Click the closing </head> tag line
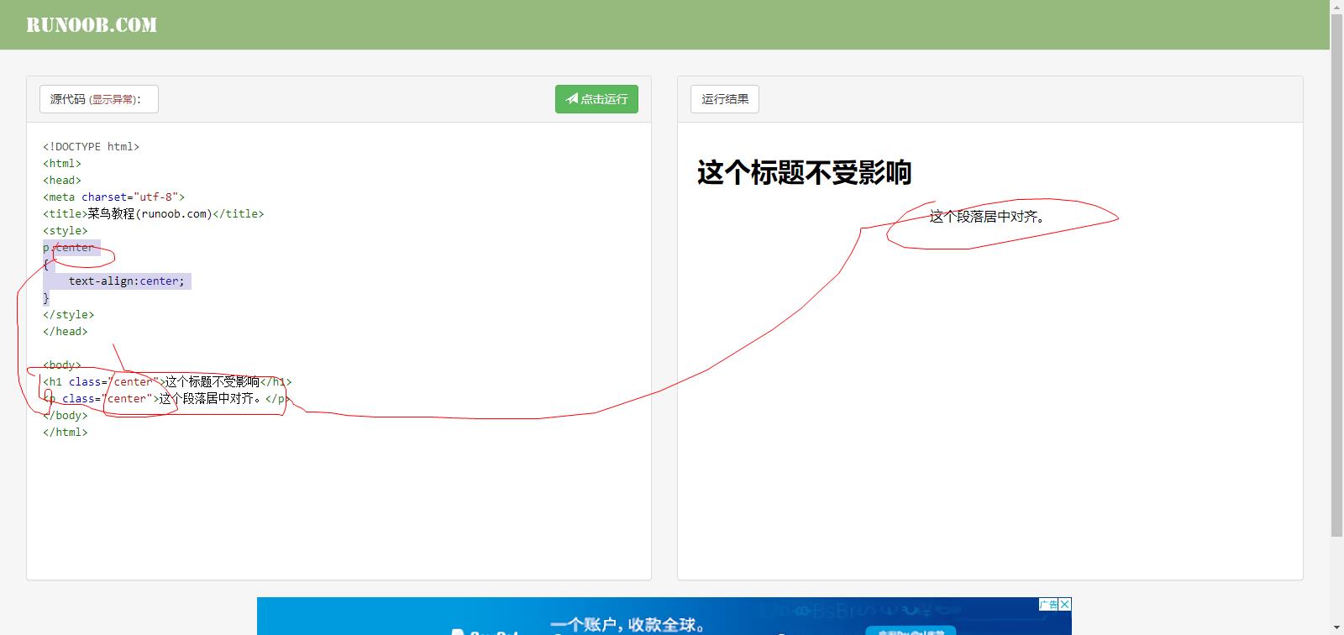 [x=66, y=331]
